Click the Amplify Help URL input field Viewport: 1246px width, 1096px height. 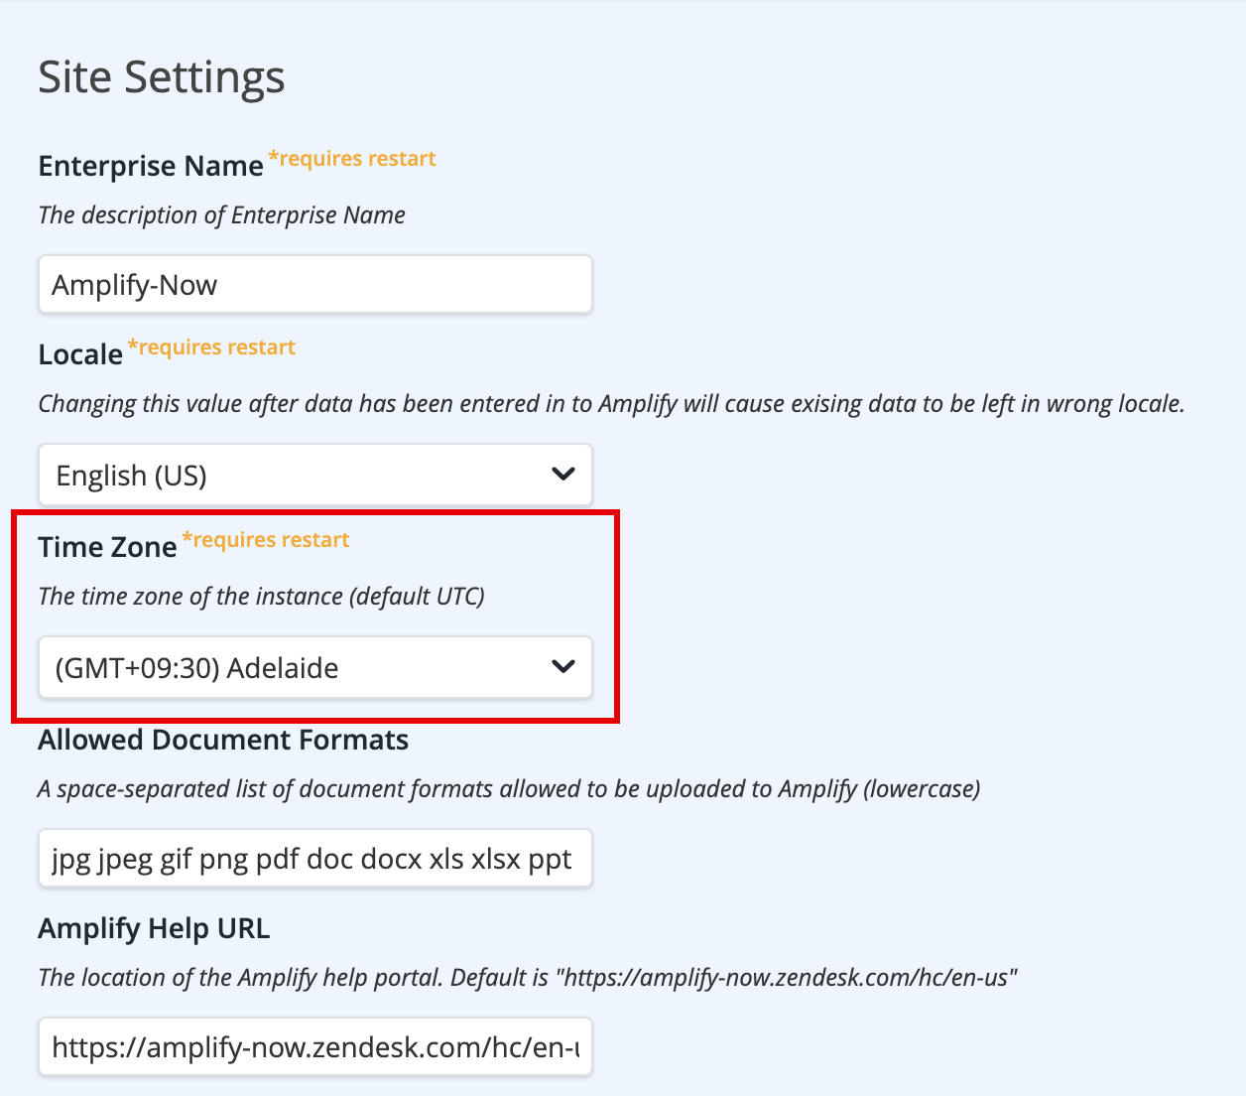click(x=315, y=1046)
